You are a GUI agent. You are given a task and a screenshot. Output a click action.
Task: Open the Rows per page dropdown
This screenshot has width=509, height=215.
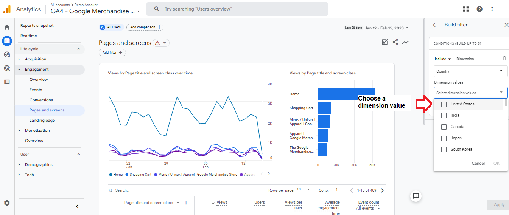[x=304, y=190]
